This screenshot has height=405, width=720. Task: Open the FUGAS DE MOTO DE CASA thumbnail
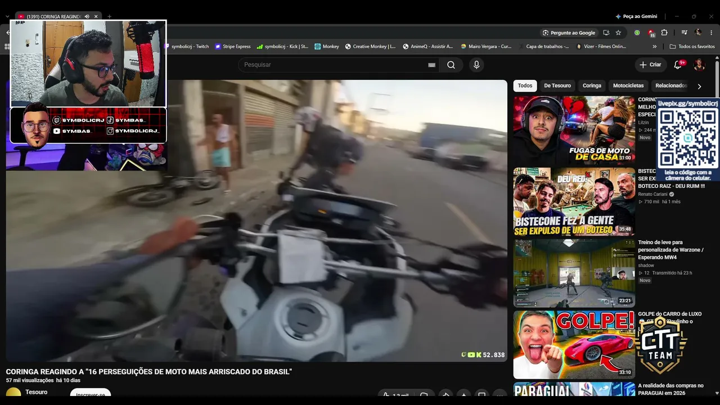tap(574, 130)
